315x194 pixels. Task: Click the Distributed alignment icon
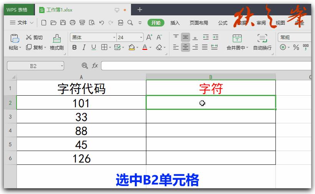[x=214, y=47]
